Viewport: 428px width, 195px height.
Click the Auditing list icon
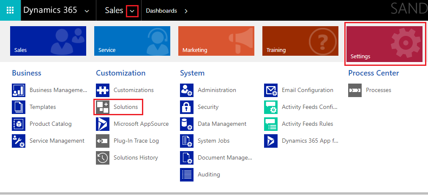(x=187, y=175)
